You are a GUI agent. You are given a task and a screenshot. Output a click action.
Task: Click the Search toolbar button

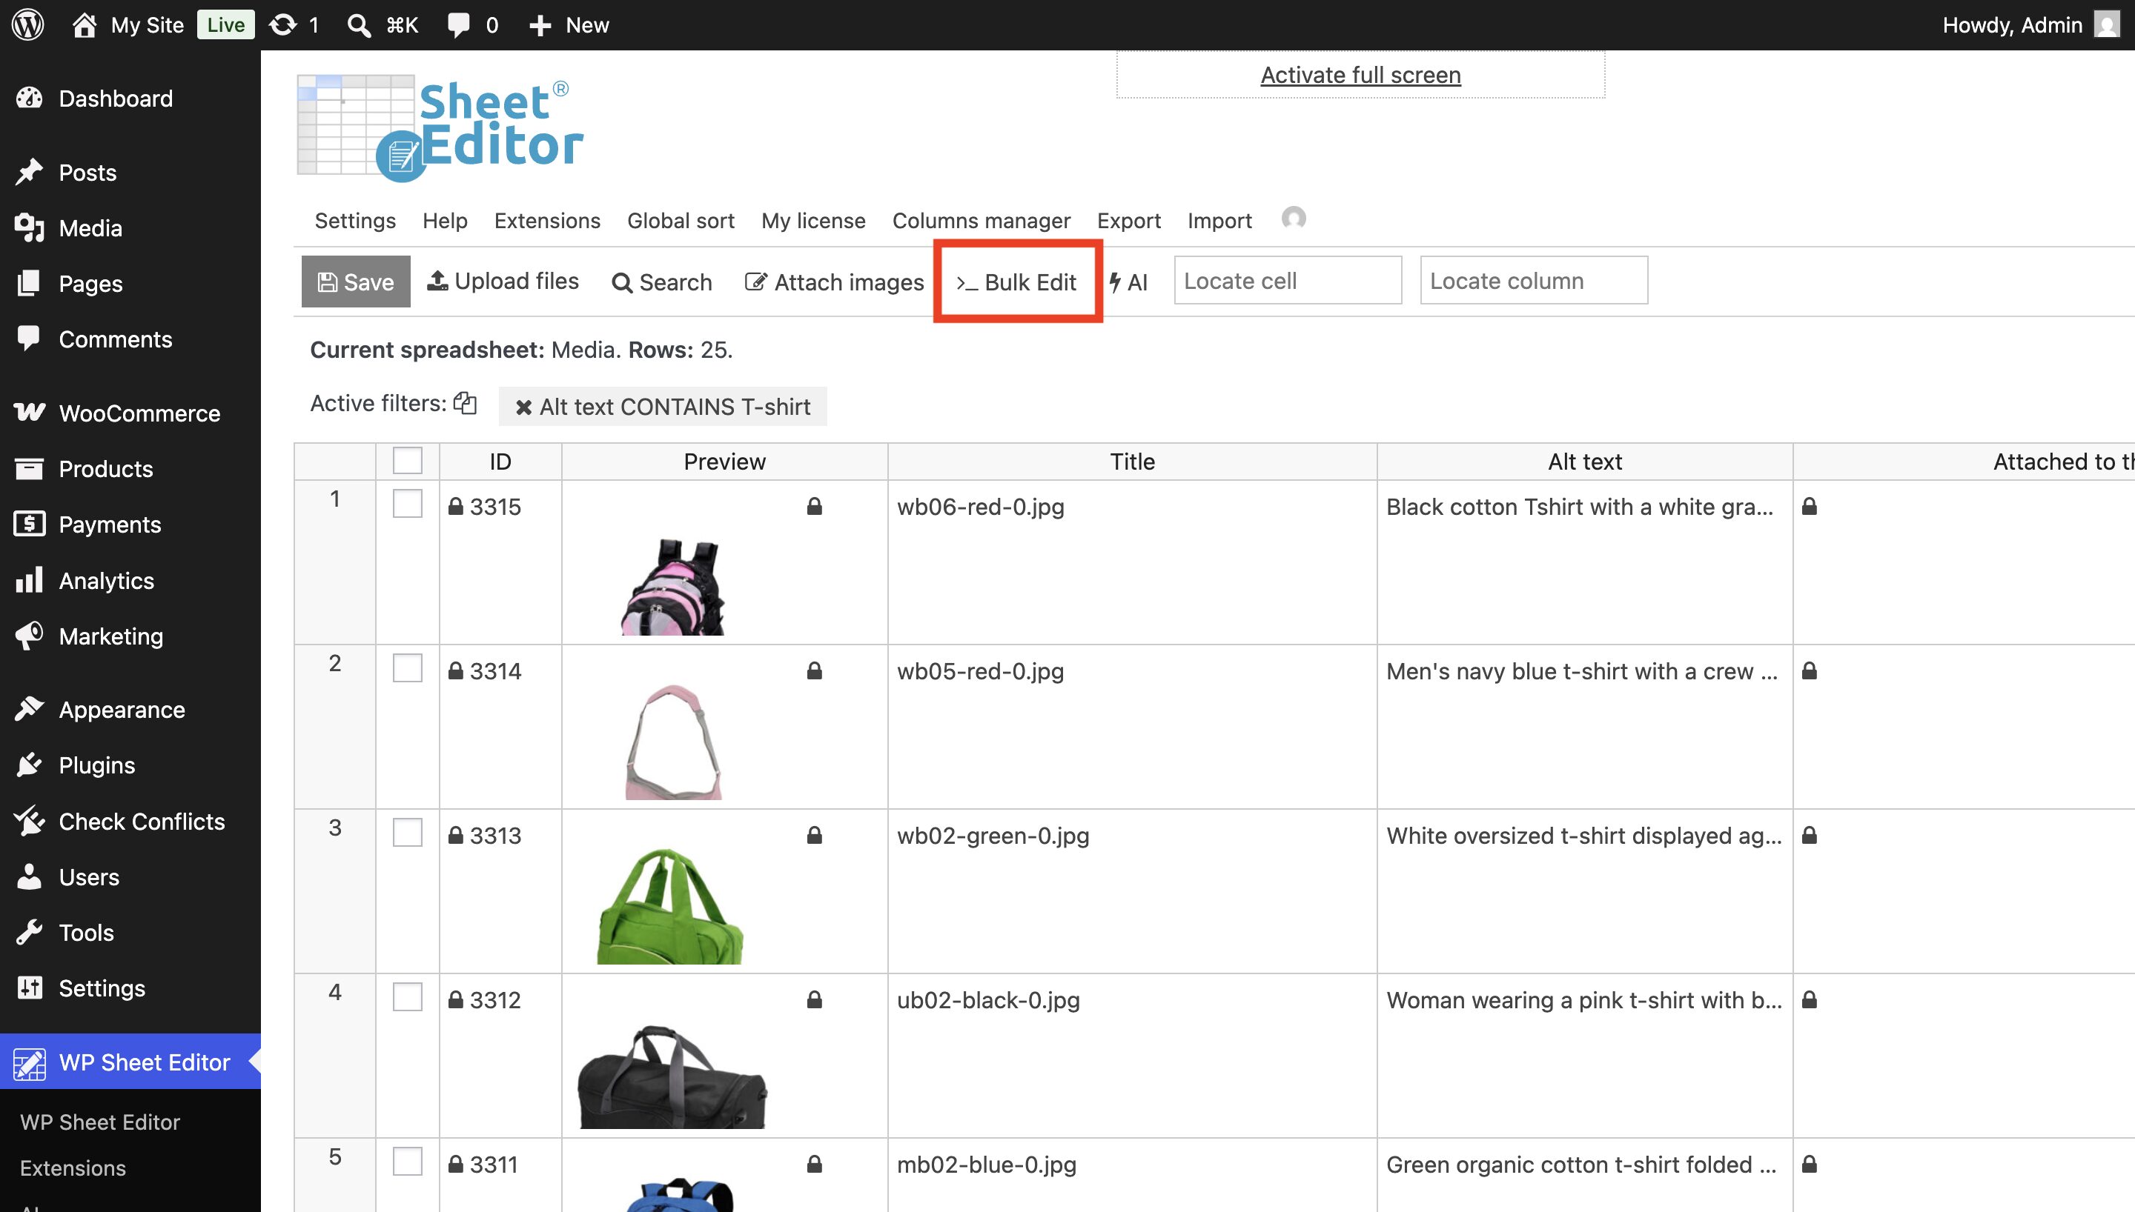point(662,282)
